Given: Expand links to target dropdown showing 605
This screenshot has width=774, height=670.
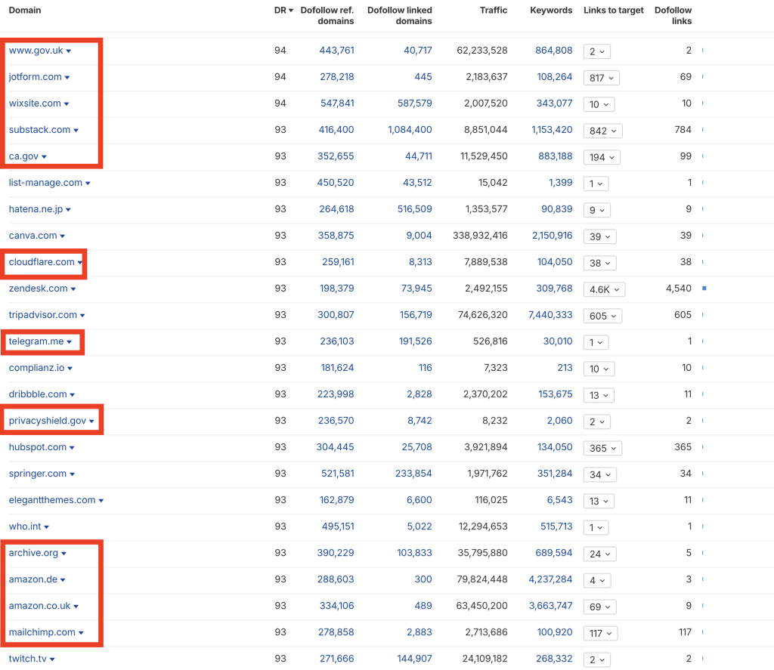Looking at the screenshot, I should point(602,316).
